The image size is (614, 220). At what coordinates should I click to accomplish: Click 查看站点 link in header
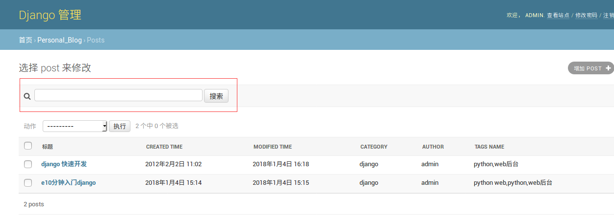(558, 16)
